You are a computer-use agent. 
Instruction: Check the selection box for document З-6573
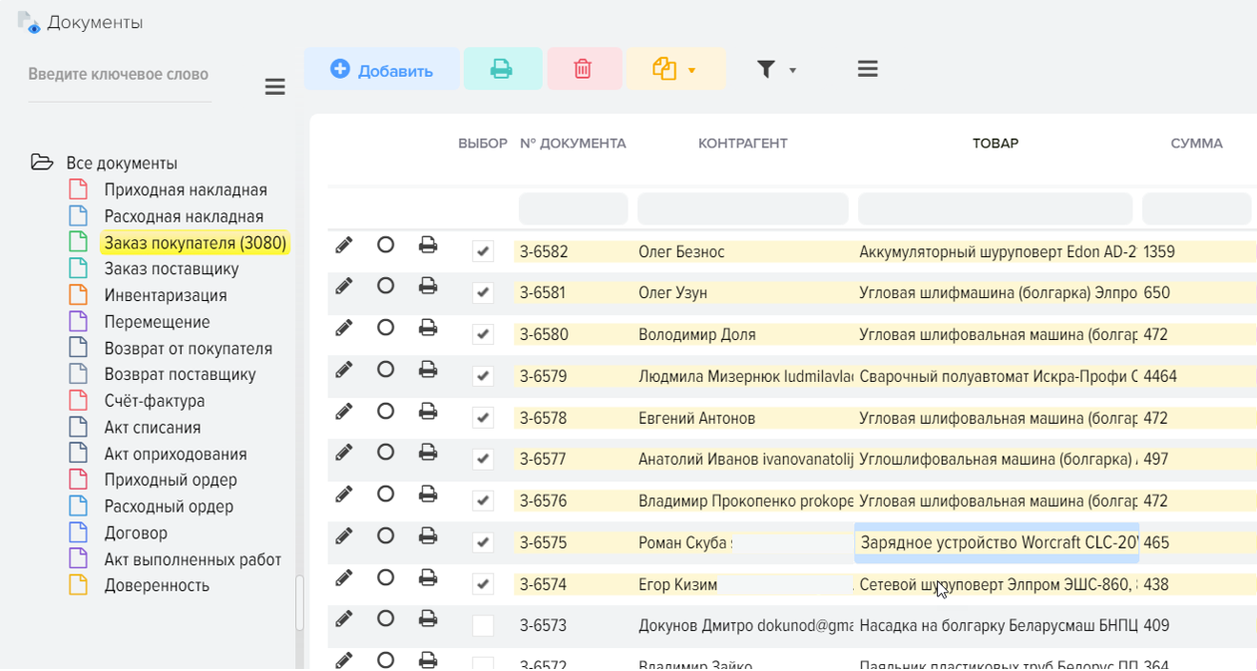point(483,626)
